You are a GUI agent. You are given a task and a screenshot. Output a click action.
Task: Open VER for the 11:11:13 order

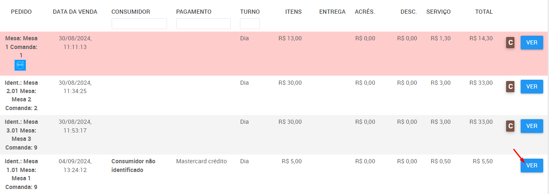(532, 42)
